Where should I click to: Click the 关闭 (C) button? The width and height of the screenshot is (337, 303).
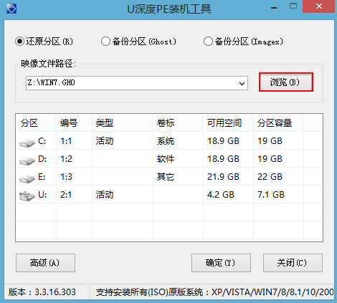coord(293,263)
